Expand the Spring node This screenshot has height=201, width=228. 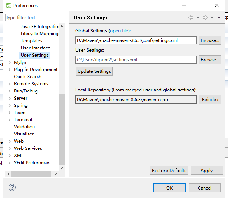10,105
